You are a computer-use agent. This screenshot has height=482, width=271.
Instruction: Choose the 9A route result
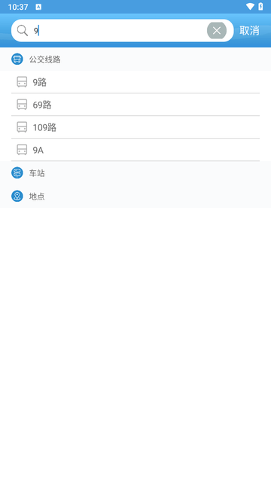point(135,150)
